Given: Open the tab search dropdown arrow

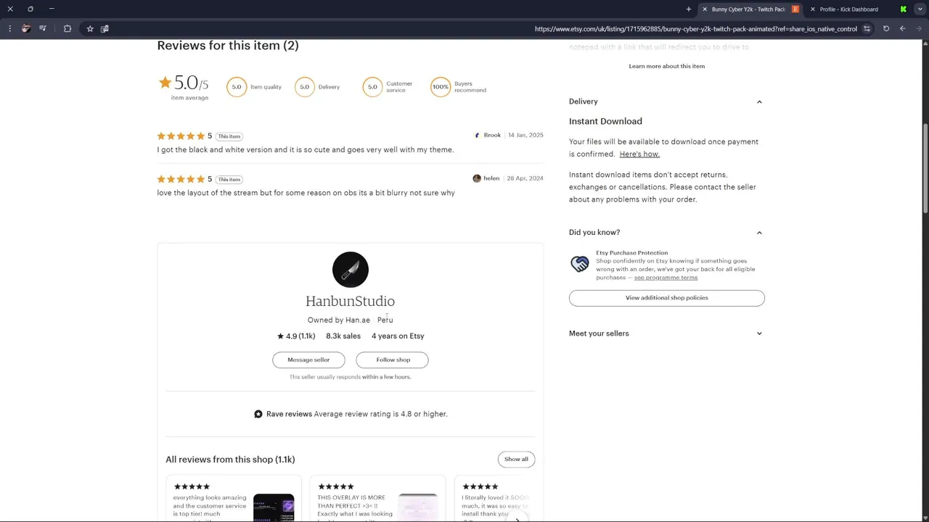Looking at the screenshot, I should [920, 9].
